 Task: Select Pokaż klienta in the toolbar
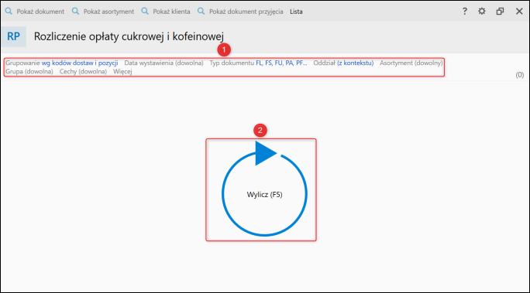point(166,12)
